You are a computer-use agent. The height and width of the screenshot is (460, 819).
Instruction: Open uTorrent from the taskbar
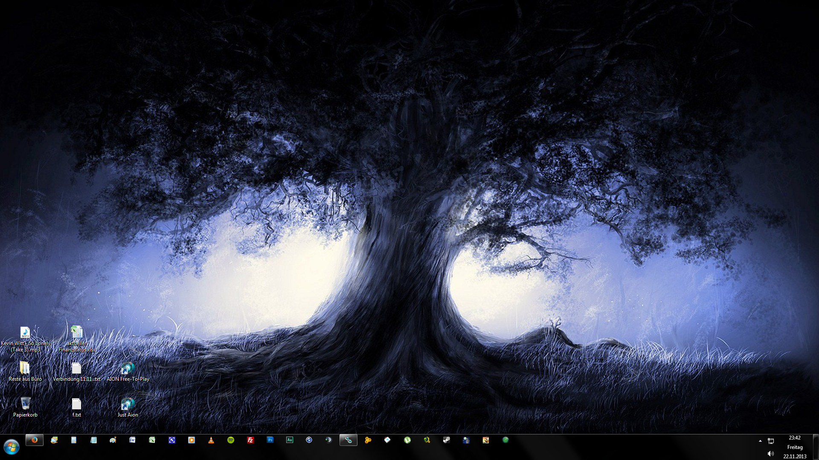[x=407, y=440]
